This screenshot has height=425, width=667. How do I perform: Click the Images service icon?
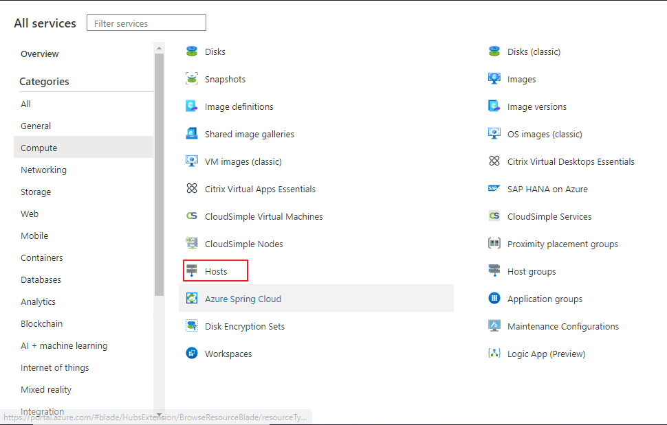tap(494, 79)
